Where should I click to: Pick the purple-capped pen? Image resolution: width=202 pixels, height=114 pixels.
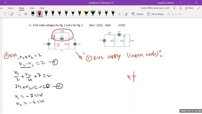53,13
